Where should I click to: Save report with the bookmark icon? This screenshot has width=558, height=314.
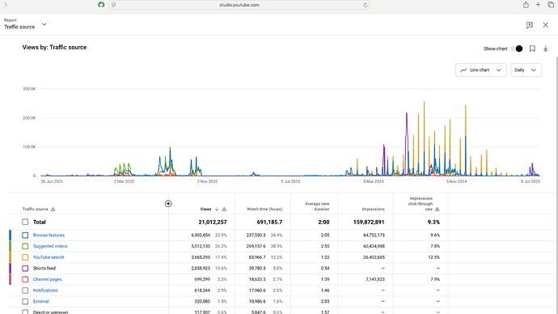tap(532, 49)
